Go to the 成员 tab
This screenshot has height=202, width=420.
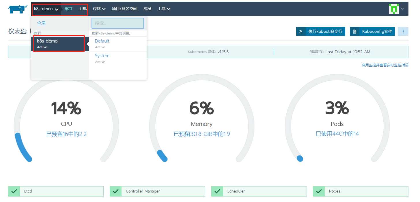pos(147,9)
